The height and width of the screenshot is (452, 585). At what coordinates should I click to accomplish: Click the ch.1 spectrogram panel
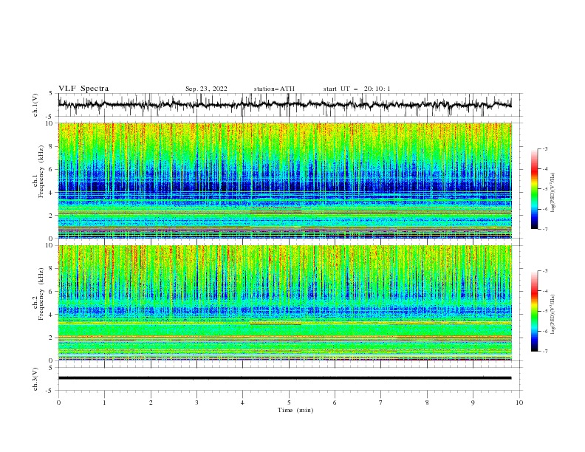tap(284, 180)
